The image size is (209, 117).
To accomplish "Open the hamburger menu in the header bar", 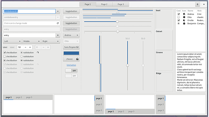I will tap(197, 4).
